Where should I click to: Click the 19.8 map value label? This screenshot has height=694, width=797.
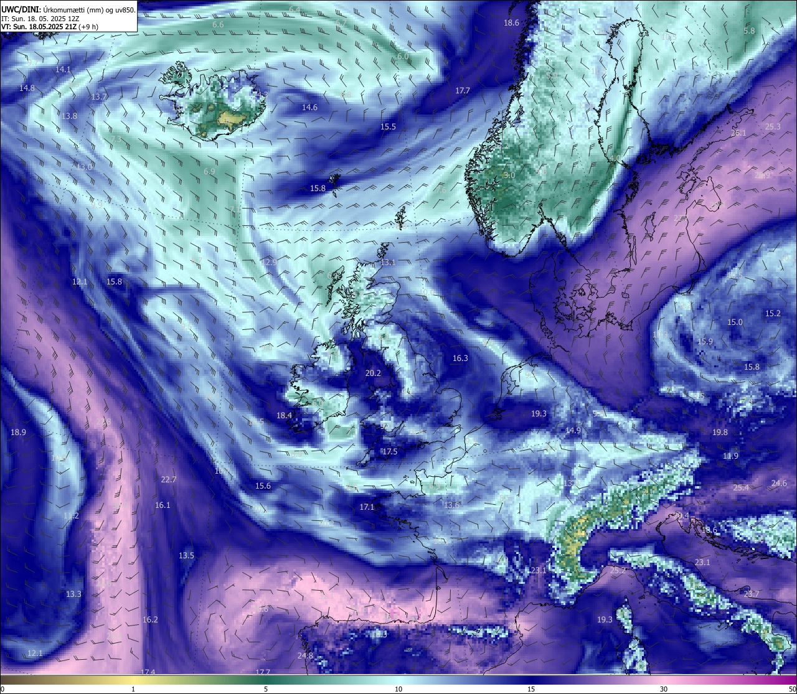pos(720,432)
